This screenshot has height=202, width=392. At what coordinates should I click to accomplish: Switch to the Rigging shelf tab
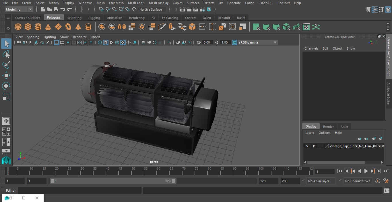coord(94,18)
